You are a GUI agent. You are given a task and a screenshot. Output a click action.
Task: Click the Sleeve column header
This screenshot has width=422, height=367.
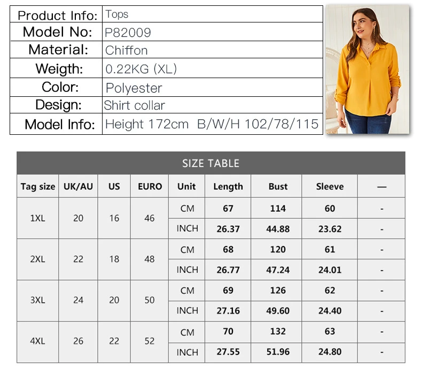click(x=330, y=186)
